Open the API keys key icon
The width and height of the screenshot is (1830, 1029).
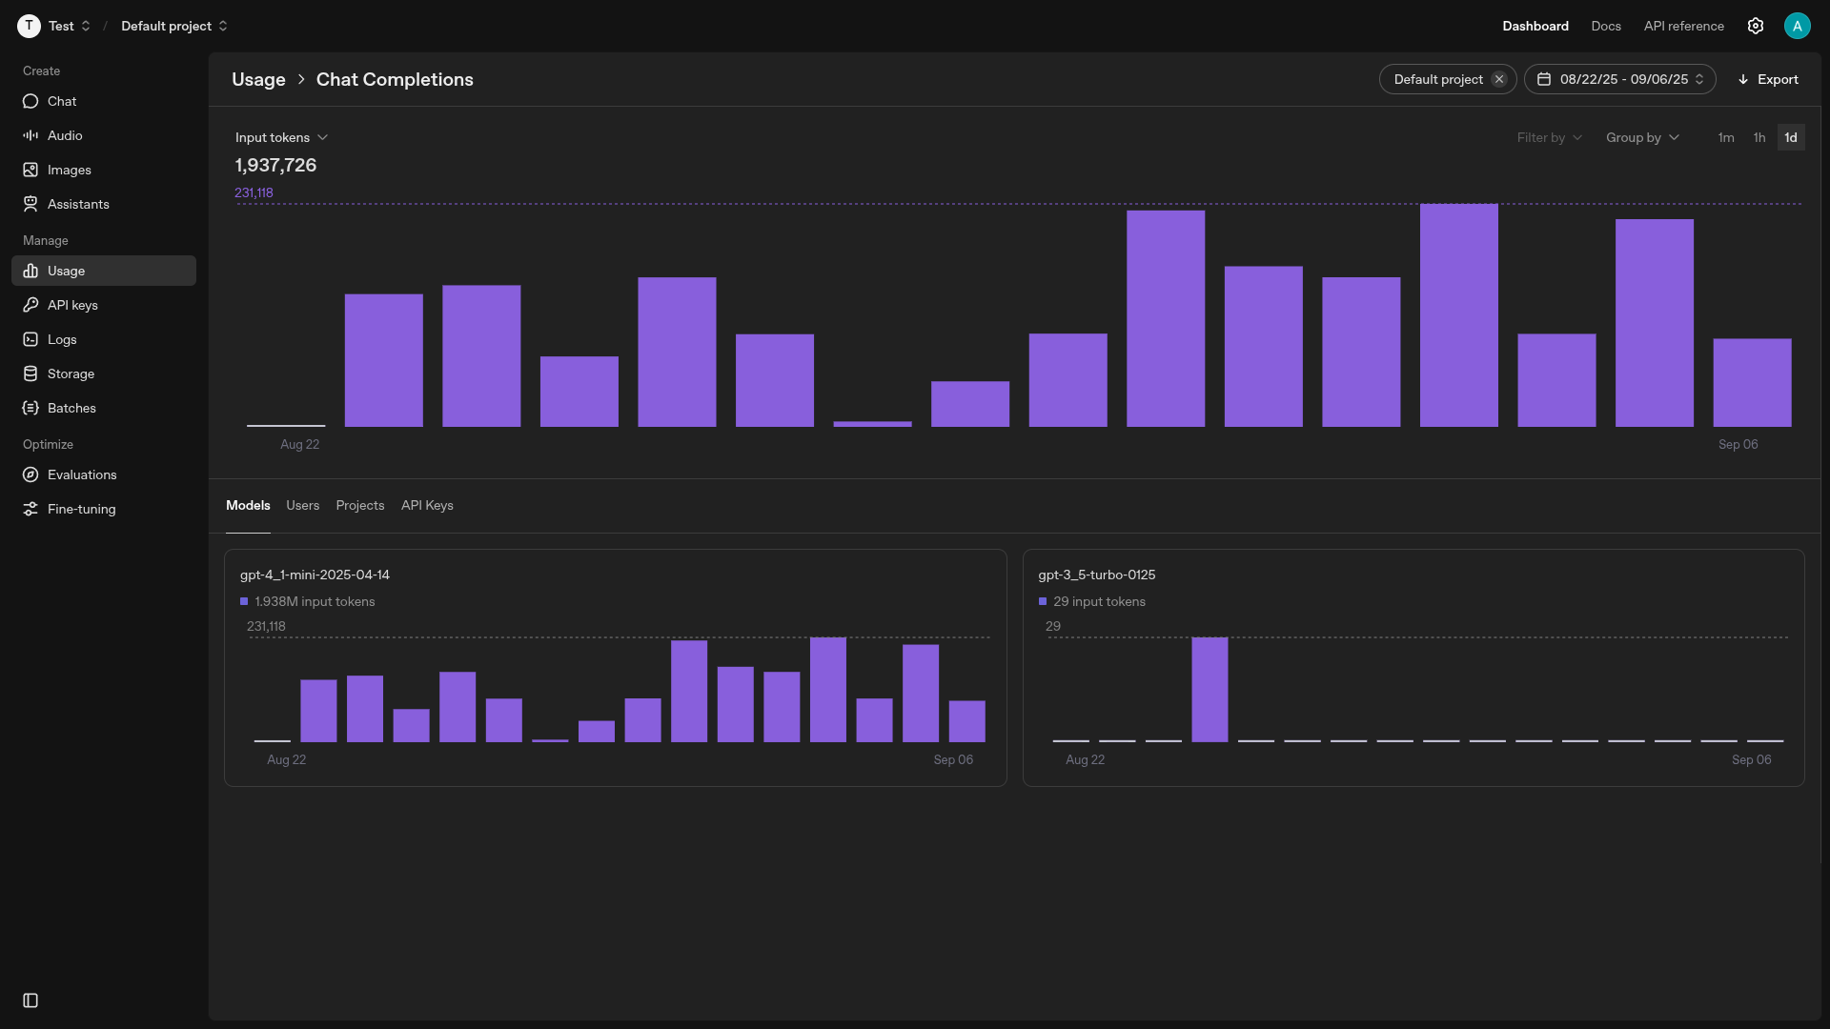click(30, 305)
